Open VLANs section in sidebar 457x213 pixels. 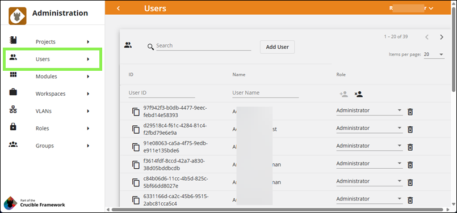[52, 111]
